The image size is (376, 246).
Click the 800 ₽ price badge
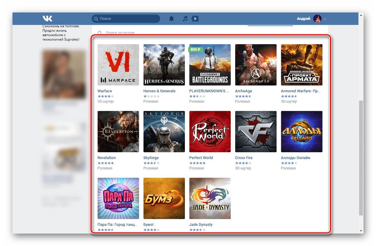click(196, 49)
